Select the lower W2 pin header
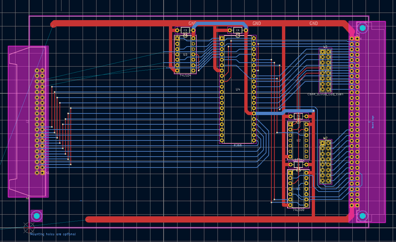The width and height of the screenshot is (396, 242). (325, 161)
